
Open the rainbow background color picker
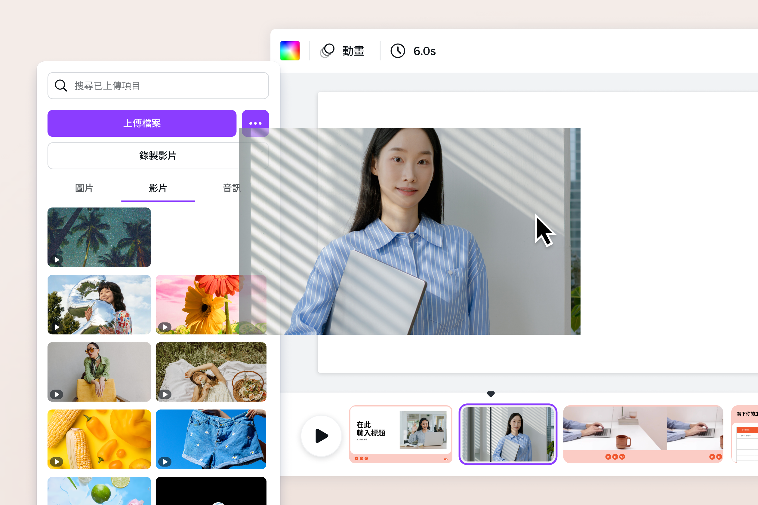click(x=290, y=50)
